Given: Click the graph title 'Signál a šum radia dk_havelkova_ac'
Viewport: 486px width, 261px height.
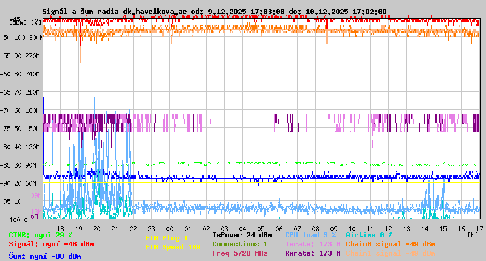Looking at the screenshot, I should 114,12.
